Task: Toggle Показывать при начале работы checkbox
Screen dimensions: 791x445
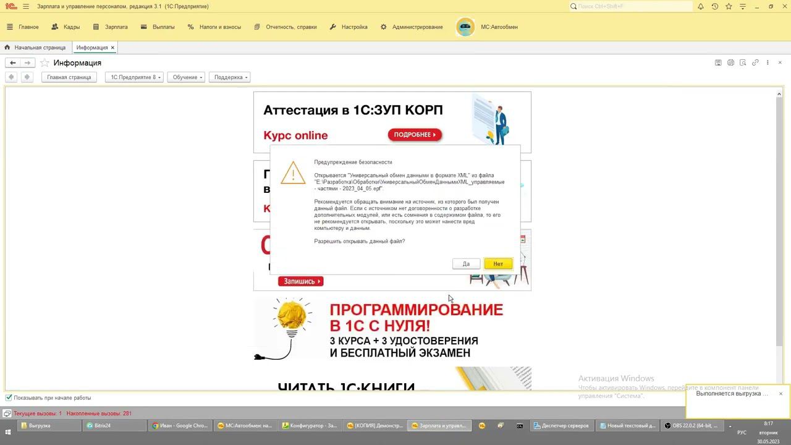Action: pos(9,398)
